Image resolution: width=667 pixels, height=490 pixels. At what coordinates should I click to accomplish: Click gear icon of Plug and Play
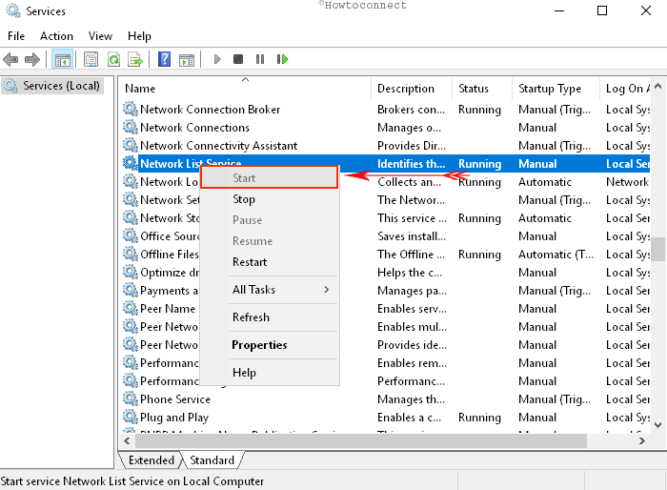131,417
